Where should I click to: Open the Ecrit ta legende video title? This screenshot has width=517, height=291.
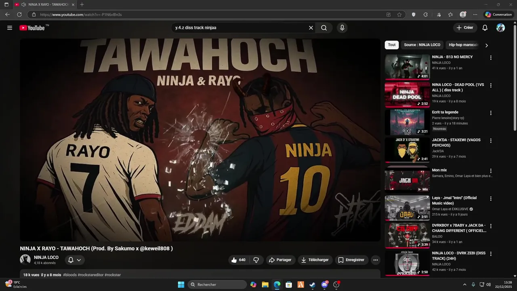445,112
